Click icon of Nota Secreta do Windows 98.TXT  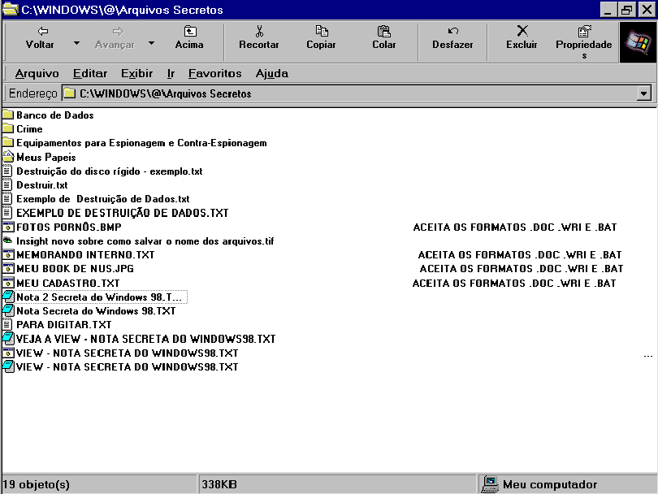pos(8,310)
